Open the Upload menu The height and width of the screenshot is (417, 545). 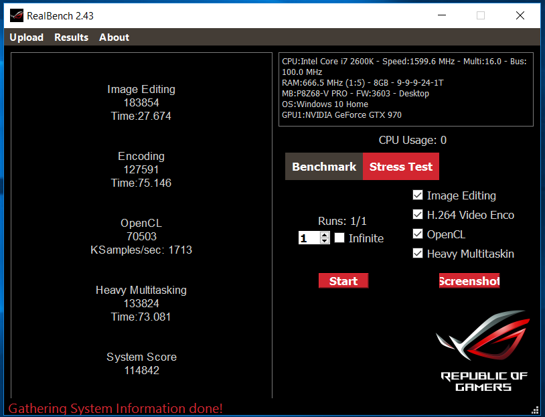pos(27,37)
